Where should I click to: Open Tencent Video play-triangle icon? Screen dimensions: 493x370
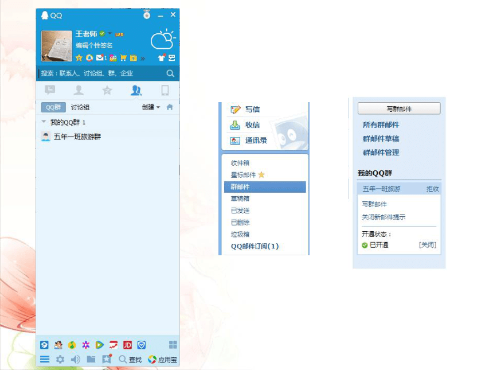pyautogui.click(x=99, y=345)
